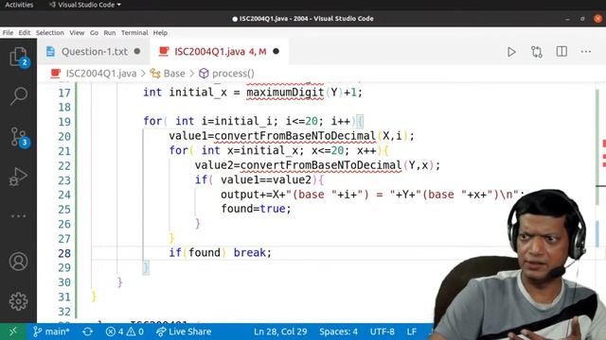Open Manage settings gear
Viewport: 606px width, 340px height.
coord(18,301)
